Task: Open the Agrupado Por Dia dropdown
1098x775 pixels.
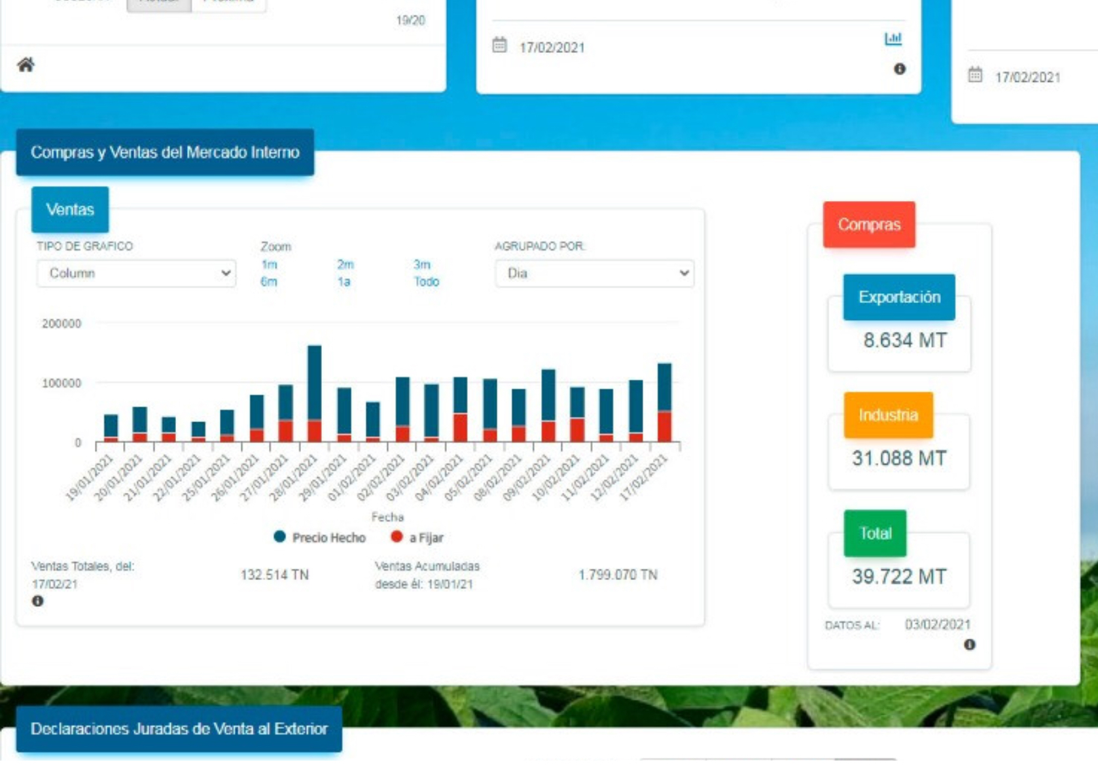Action: tap(594, 273)
